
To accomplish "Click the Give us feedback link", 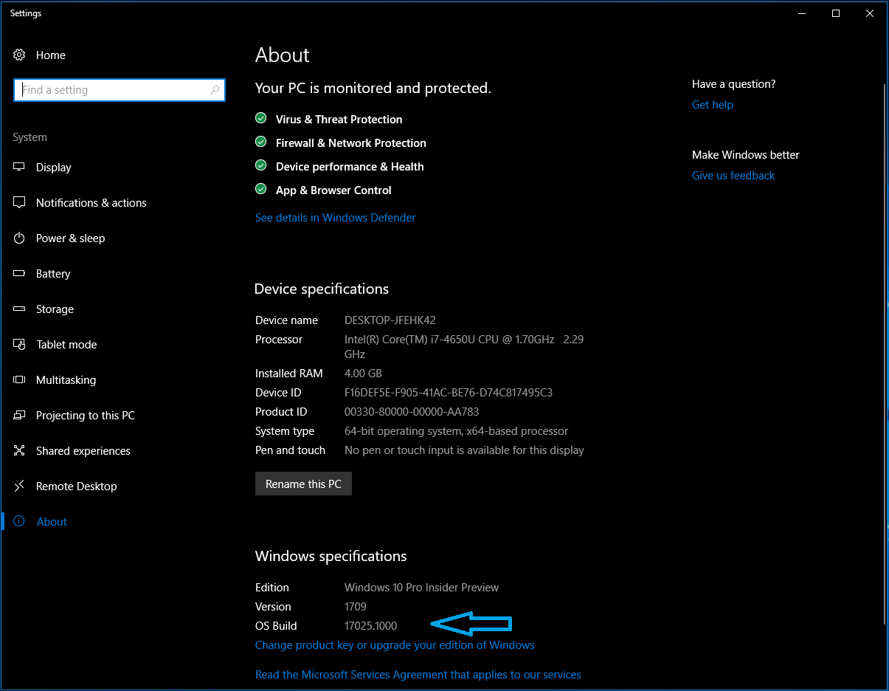I will click(733, 176).
